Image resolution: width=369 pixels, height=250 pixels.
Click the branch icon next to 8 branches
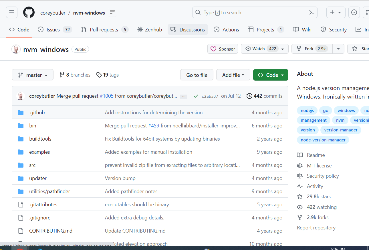click(62, 75)
